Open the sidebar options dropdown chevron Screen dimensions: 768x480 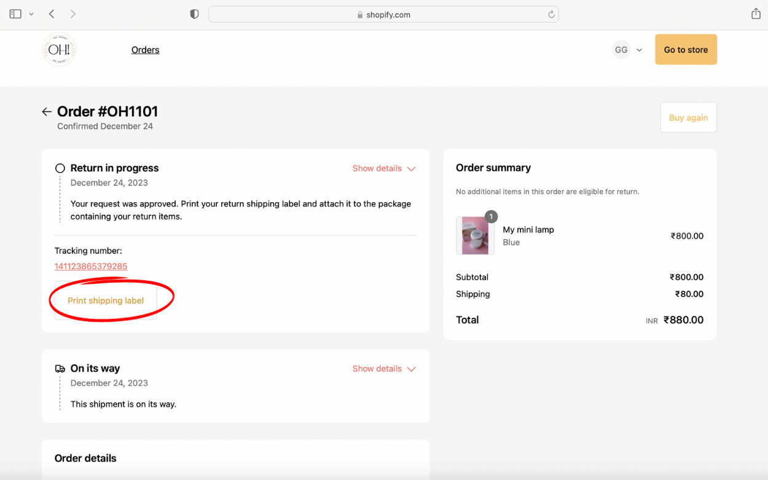coord(31,14)
